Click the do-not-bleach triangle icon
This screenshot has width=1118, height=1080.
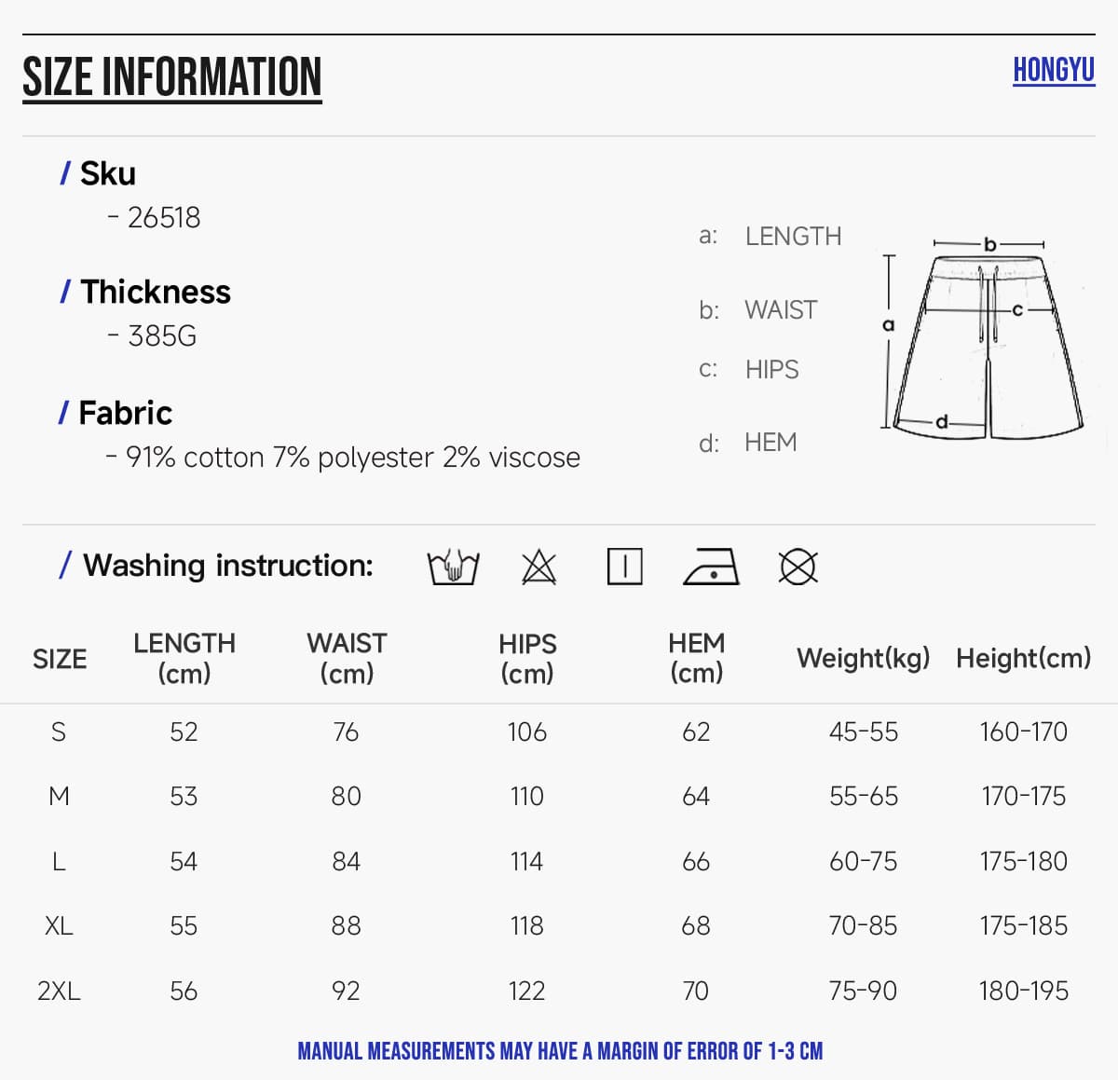(539, 567)
